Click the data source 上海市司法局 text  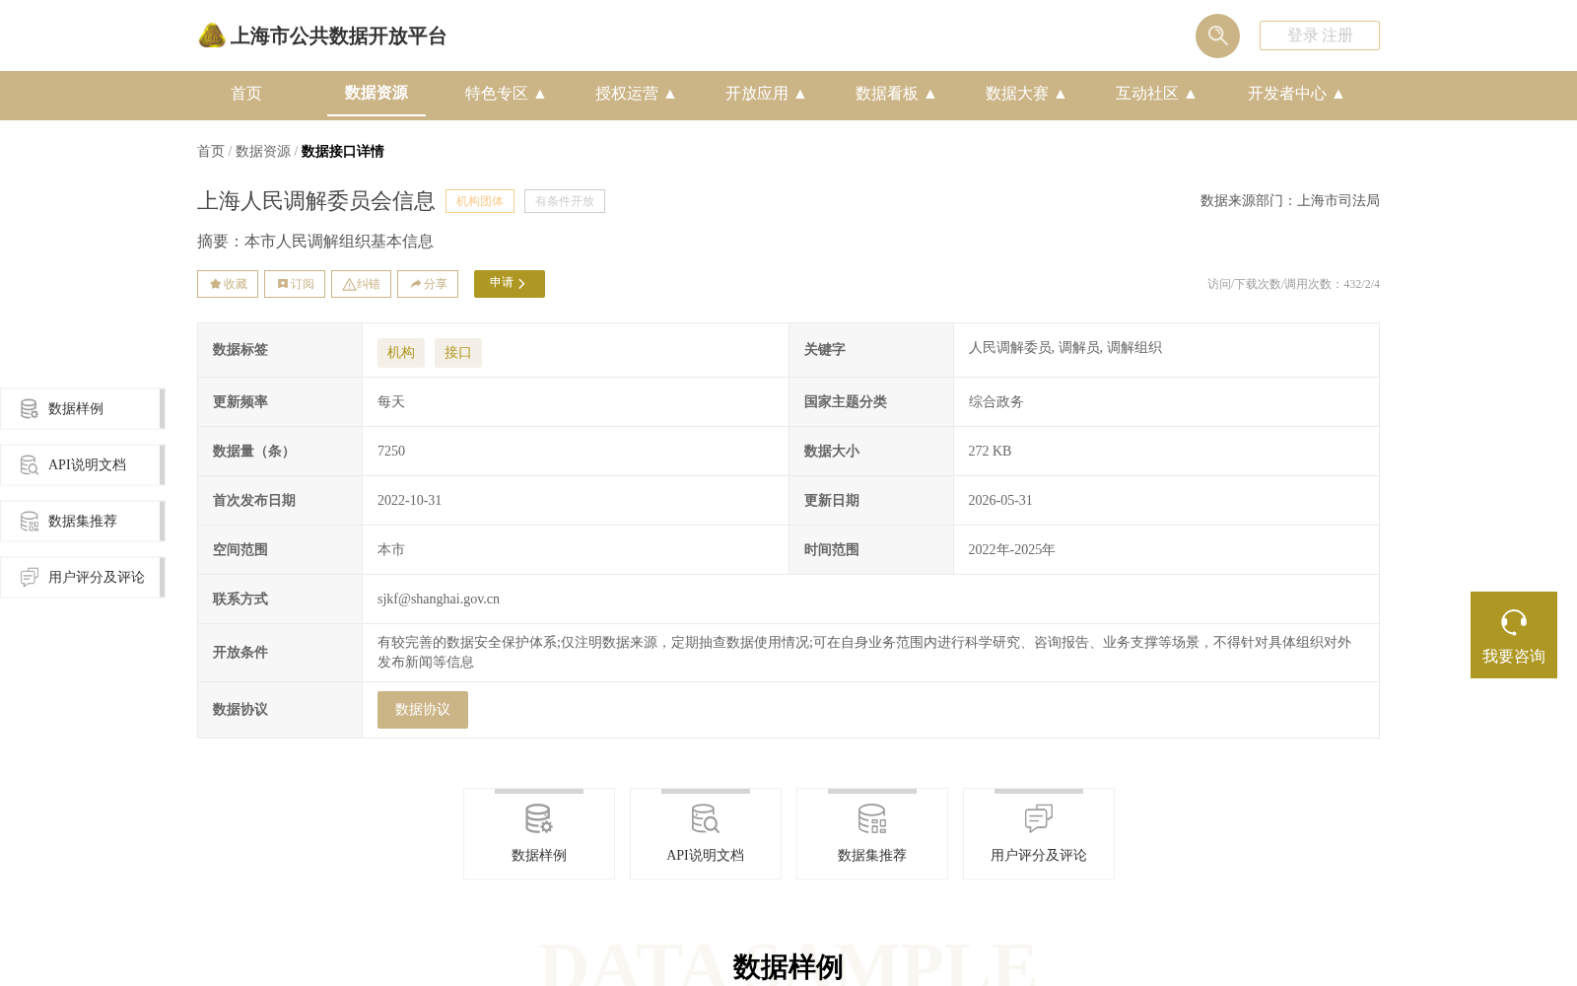[x=1337, y=201]
